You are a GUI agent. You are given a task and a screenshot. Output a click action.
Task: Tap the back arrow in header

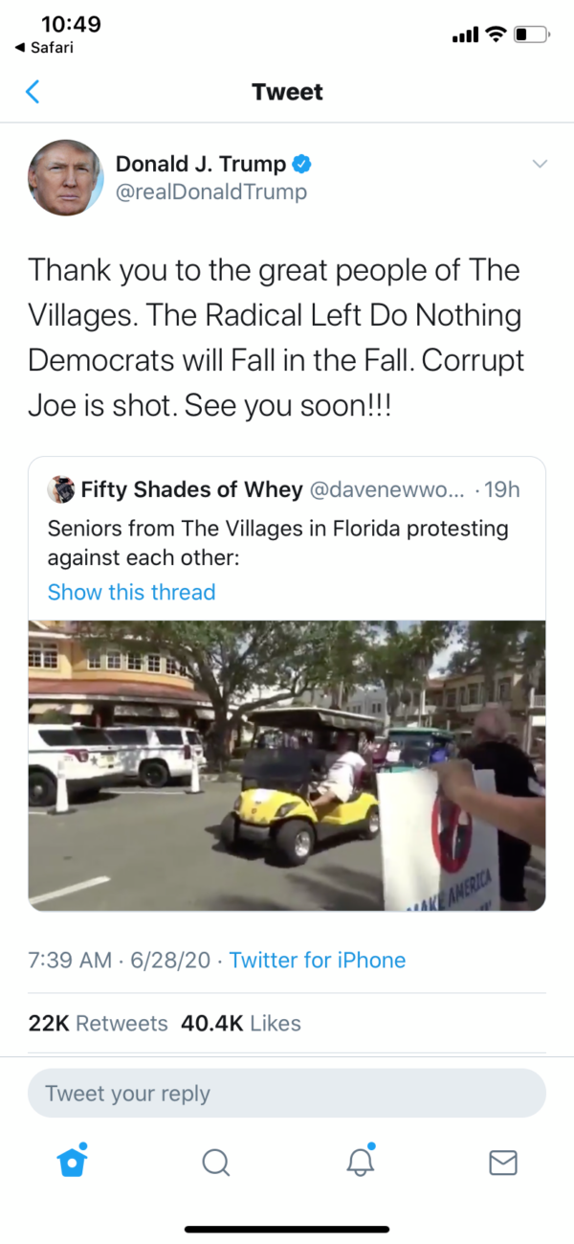pos(33,92)
